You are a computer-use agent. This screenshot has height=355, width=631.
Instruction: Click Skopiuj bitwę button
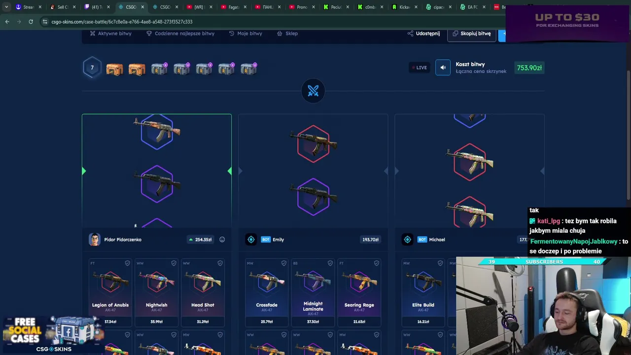click(x=471, y=34)
